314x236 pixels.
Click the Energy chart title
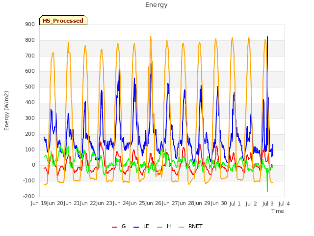tap(157, 5)
